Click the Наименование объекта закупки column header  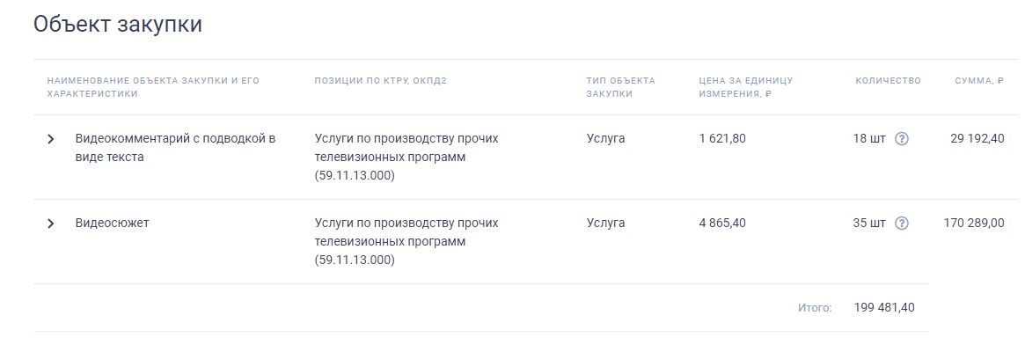tap(153, 87)
